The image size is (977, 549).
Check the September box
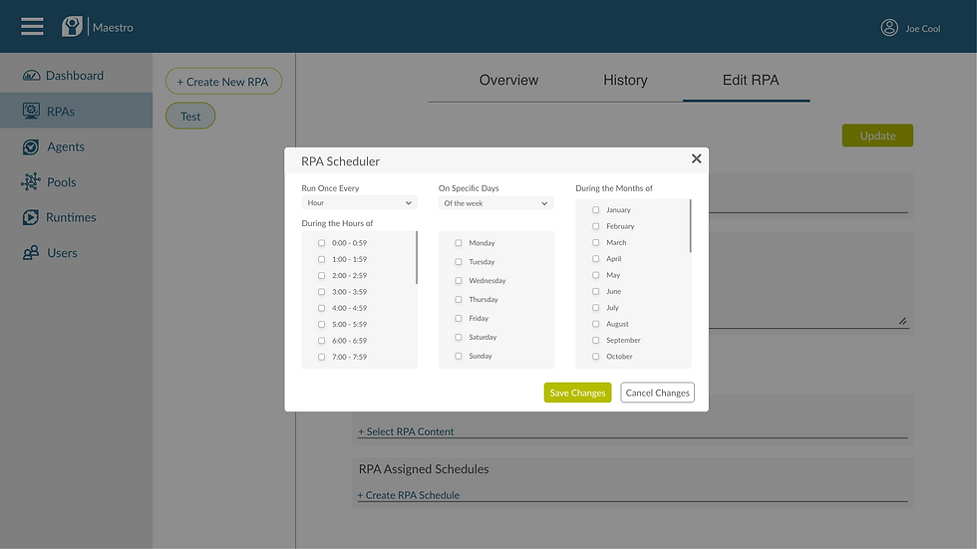(x=596, y=340)
